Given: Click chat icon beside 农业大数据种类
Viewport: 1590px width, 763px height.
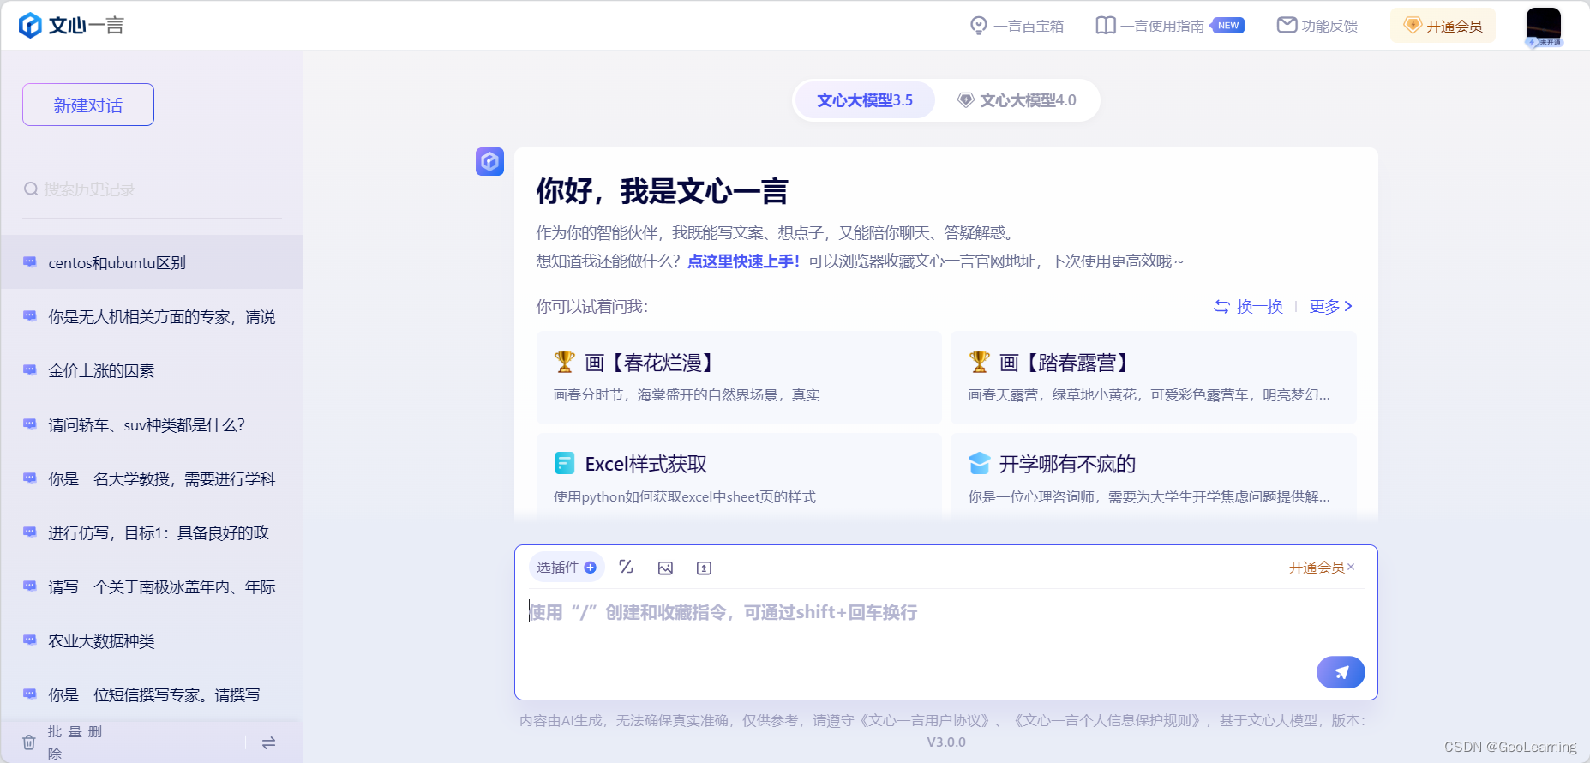Looking at the screenshot, I should click(30, 640).
